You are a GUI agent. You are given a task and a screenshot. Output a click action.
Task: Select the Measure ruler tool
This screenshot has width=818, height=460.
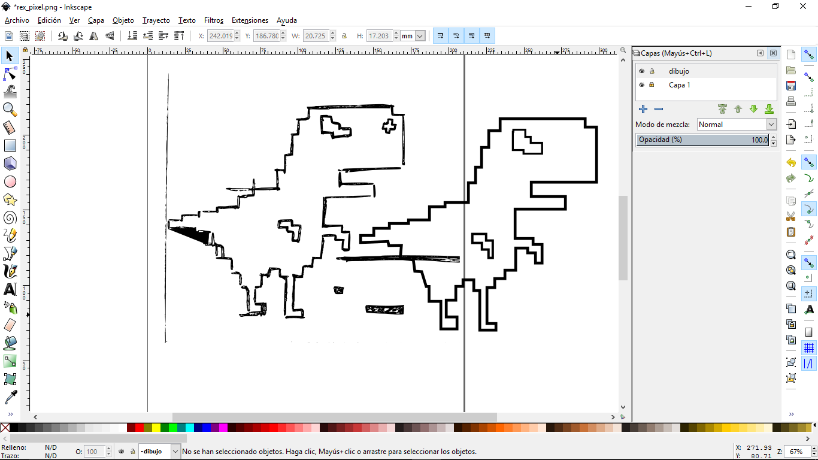tap(10, 128)
